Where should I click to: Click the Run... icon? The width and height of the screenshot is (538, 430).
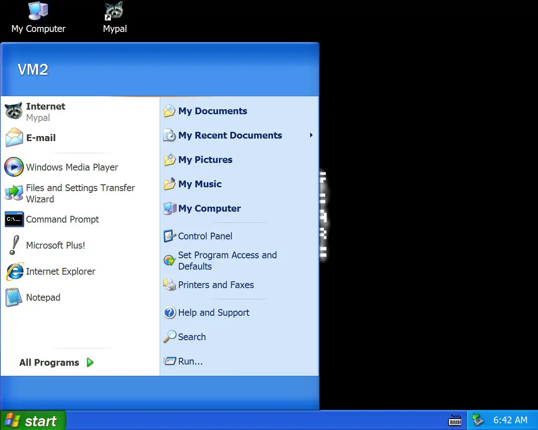[x=169, y=361]
